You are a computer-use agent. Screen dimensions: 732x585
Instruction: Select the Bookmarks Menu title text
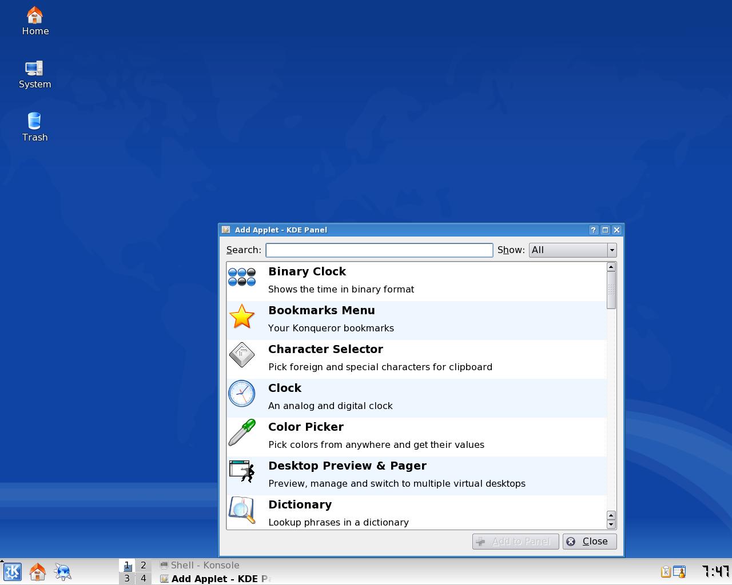321,310
